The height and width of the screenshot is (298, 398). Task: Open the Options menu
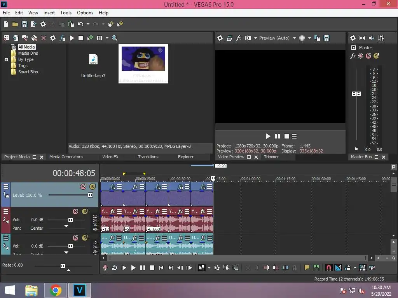pyautogui.click(x=85, y=13)
